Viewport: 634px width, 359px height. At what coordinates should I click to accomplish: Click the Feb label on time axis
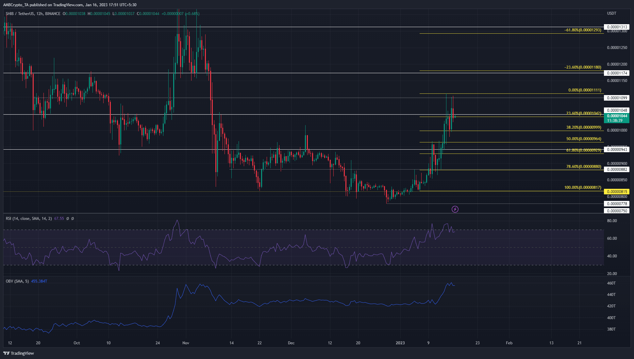click(509, 343)
